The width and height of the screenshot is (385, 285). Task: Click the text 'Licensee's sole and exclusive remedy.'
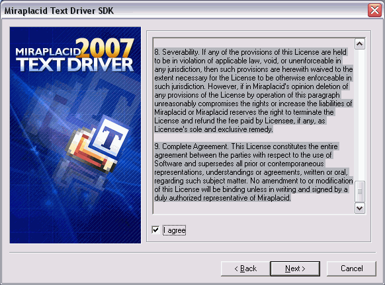coord(214,129)
